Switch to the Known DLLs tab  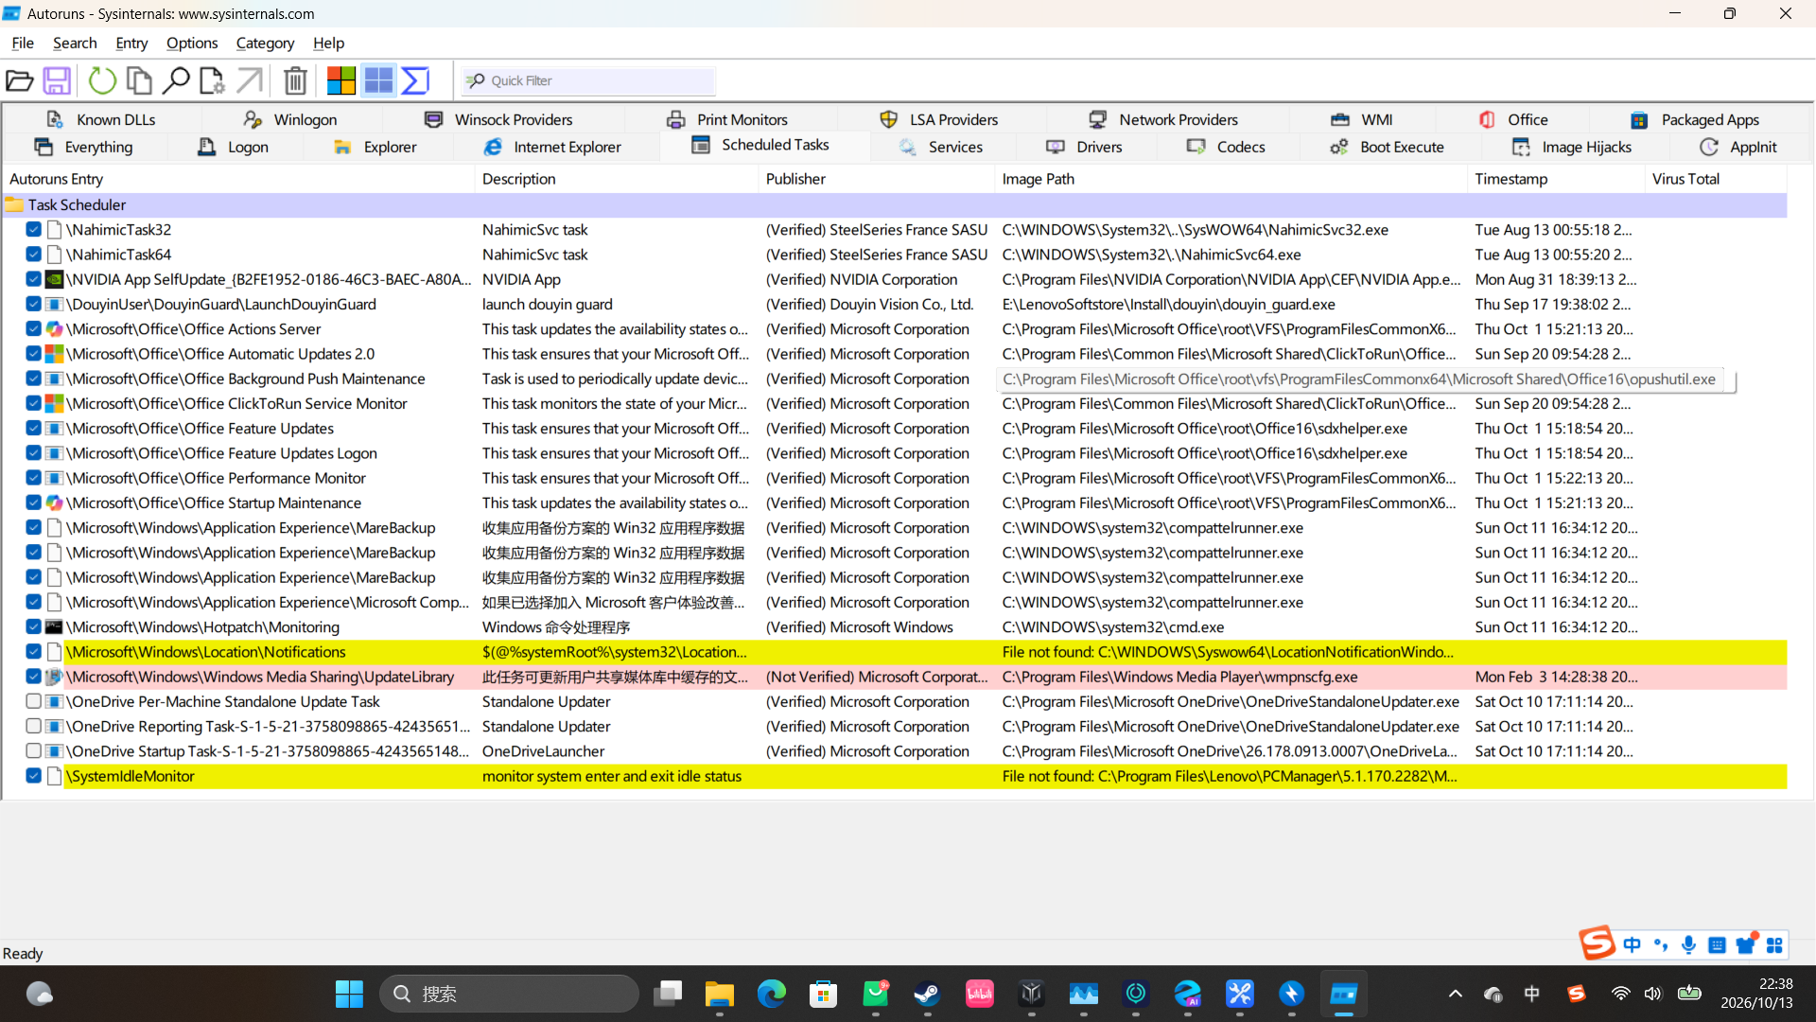pos(101,119)
